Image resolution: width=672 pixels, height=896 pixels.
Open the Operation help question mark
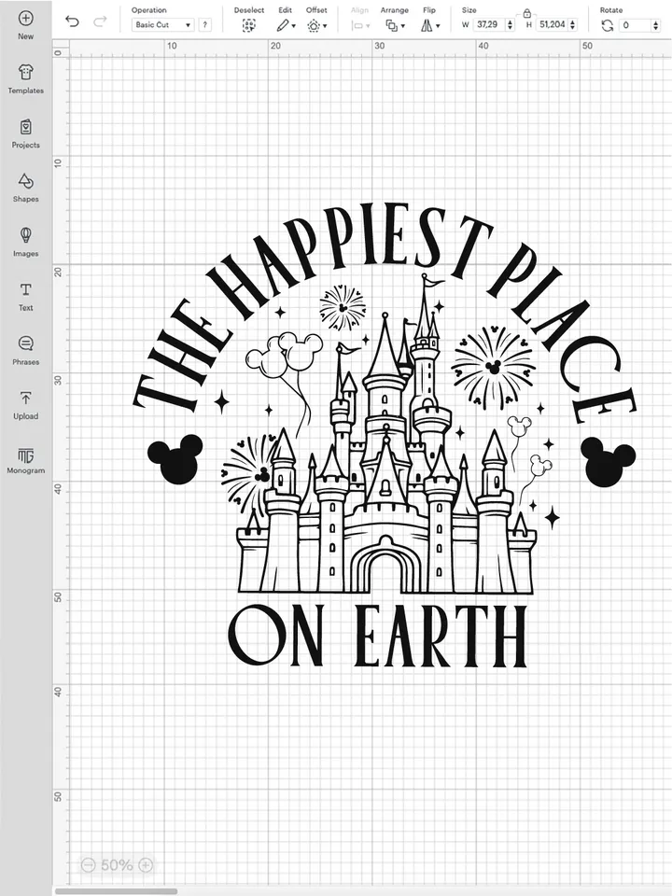pos(205,24)
